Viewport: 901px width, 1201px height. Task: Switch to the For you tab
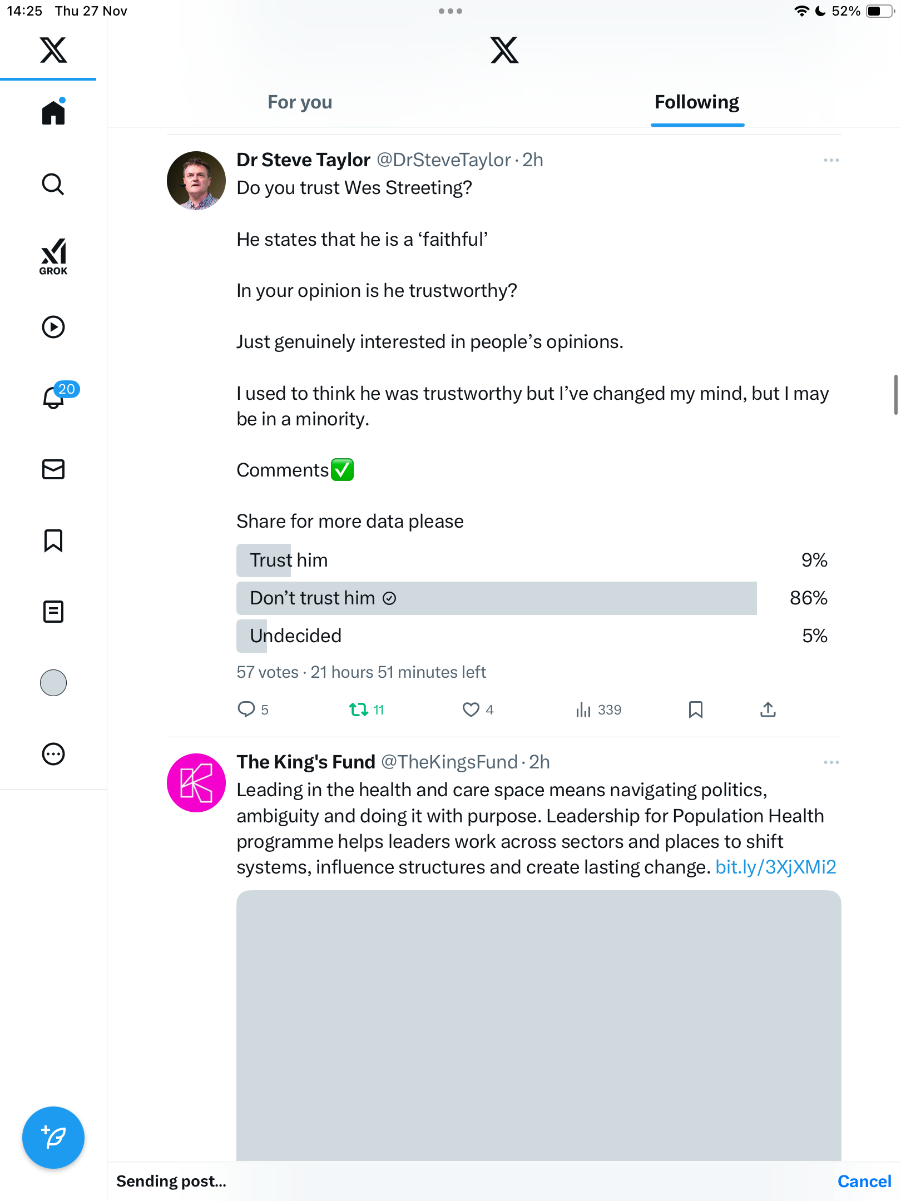click(x=300, y=102)
